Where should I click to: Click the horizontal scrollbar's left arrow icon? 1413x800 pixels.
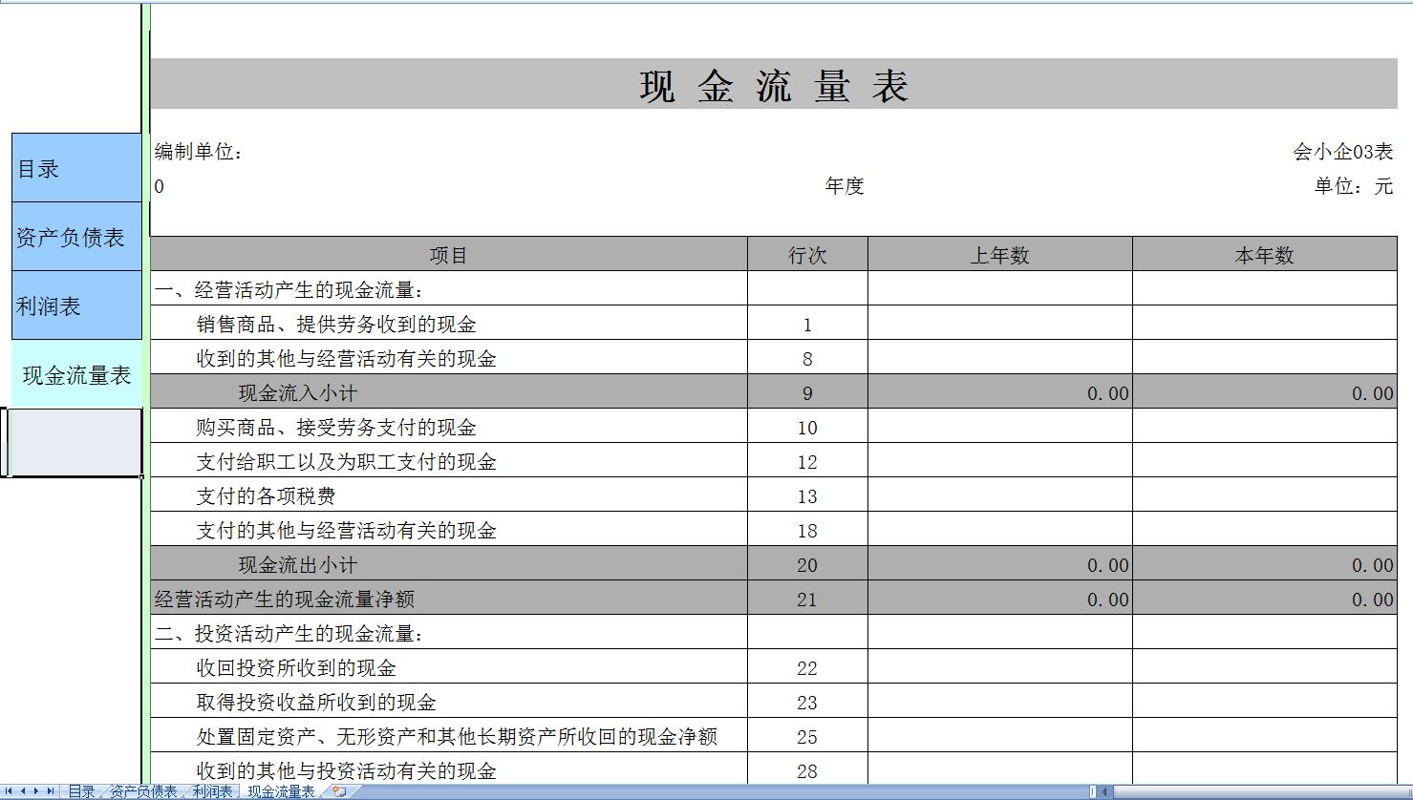1104,790
